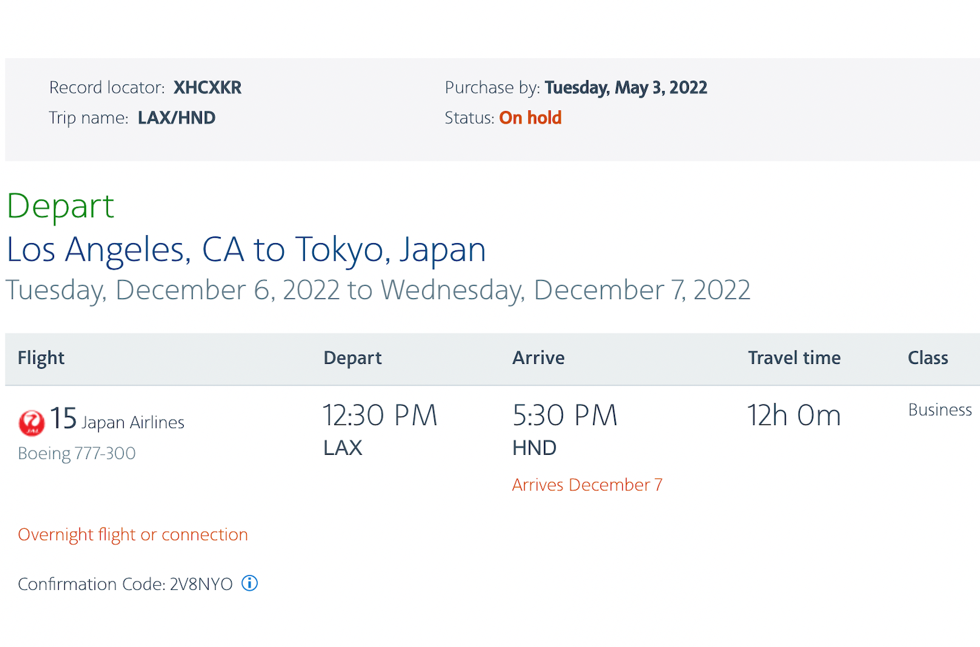Click the Boeing 777-300 aircraft text

coord(77,454)
